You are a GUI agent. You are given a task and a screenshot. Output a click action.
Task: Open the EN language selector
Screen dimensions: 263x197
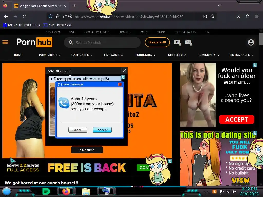point(207,32)
